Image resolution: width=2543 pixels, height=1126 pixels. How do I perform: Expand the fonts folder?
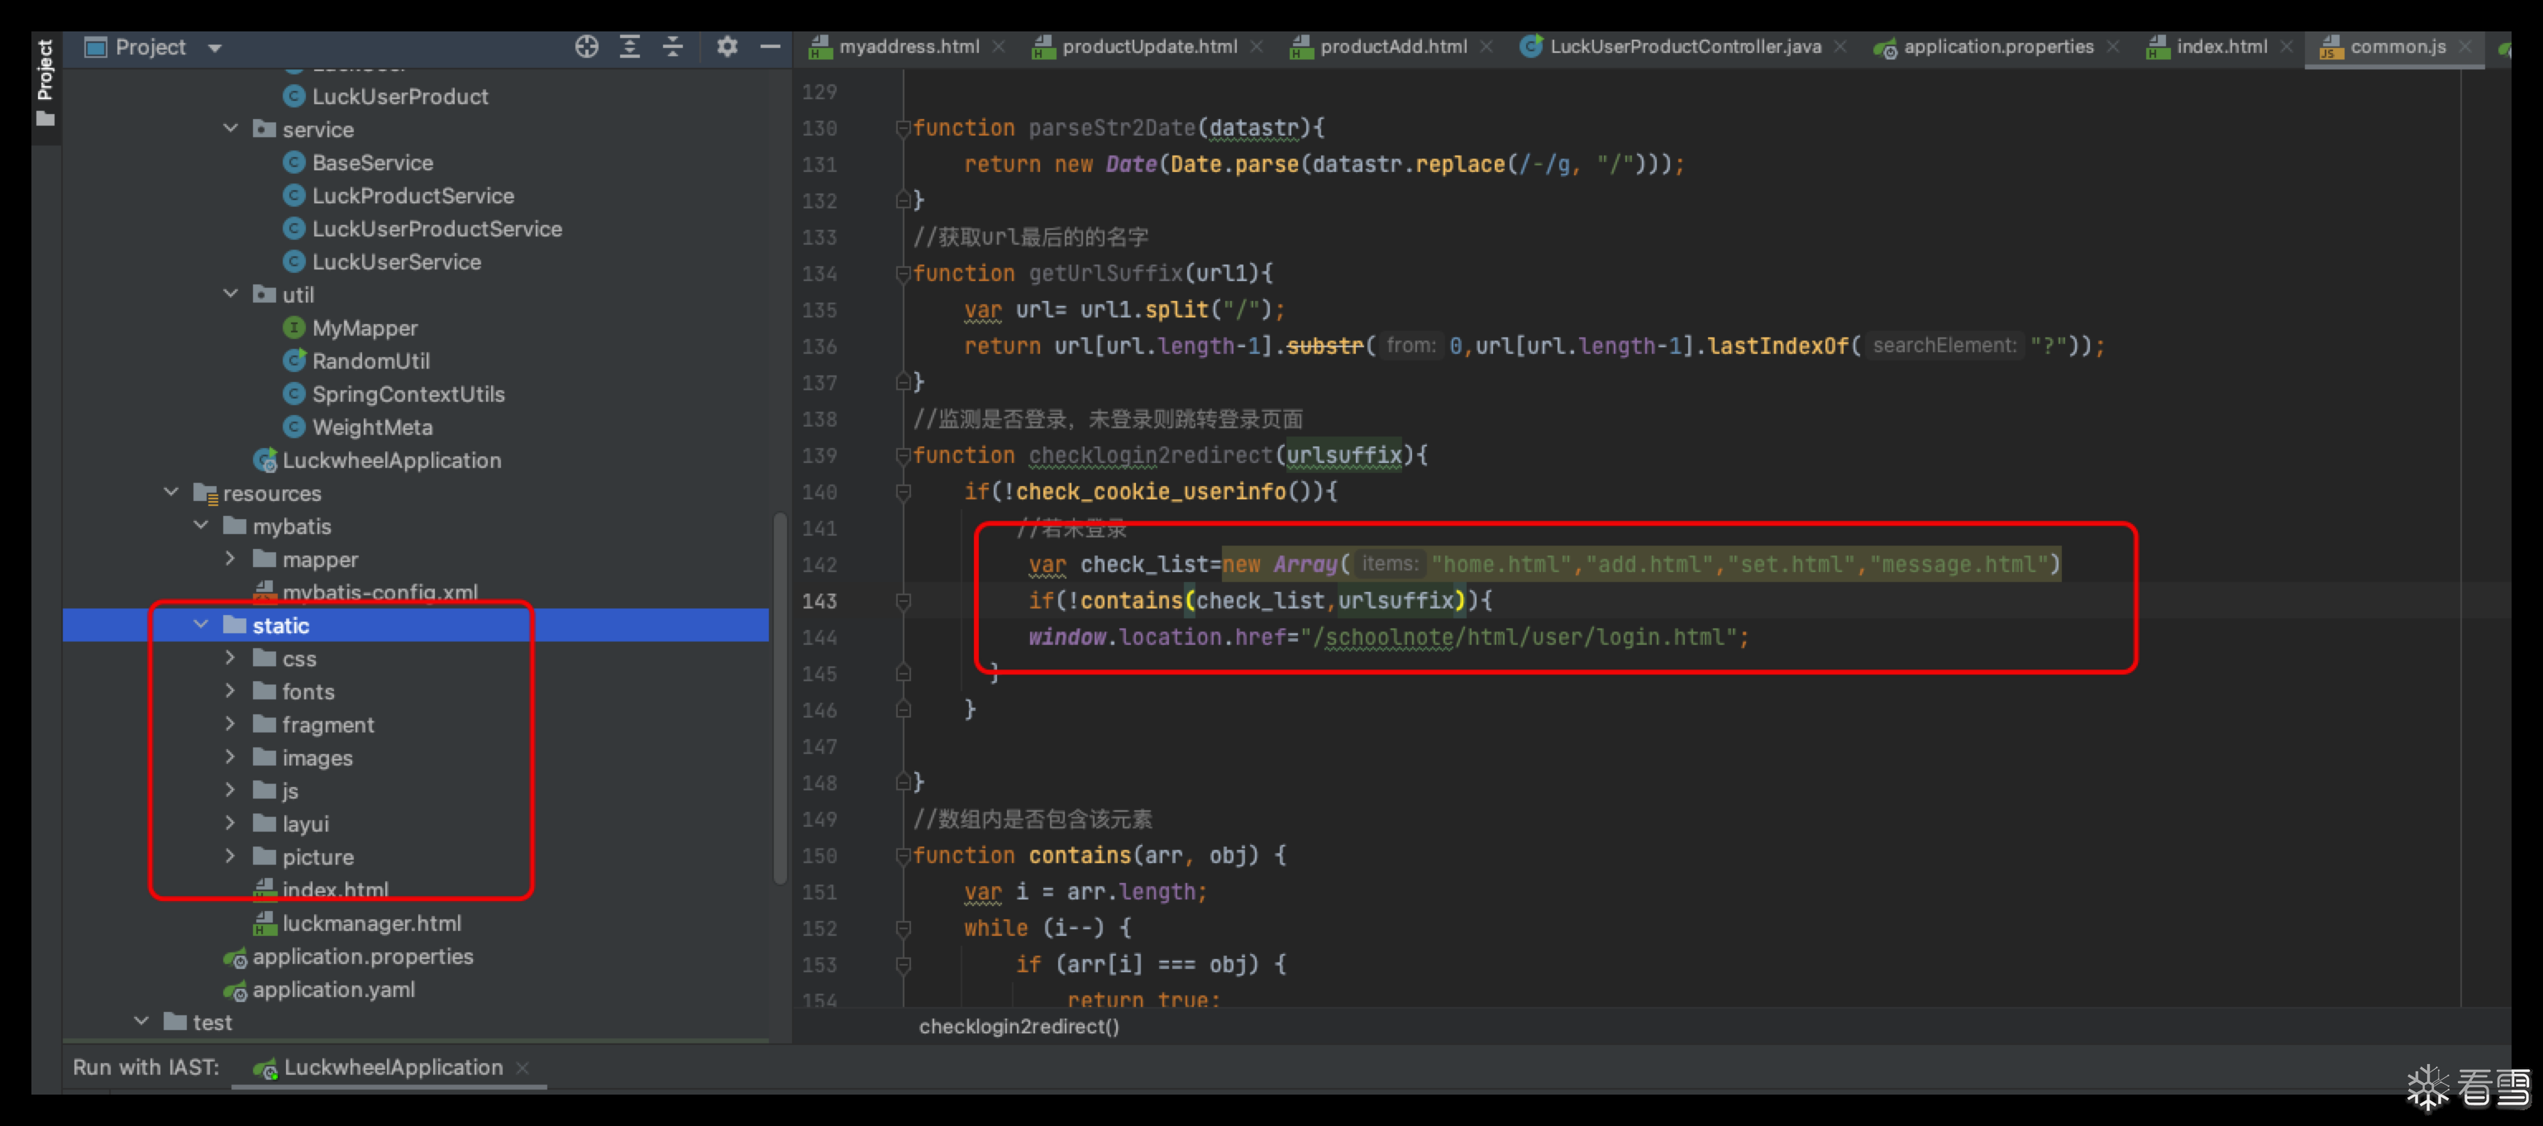pos(231,691)
